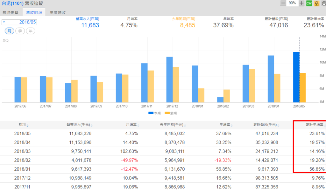The width and height of the screenshot is (326, 191).
Task: Click the 11,683 revenue summary value
Action: pos(90,25)
